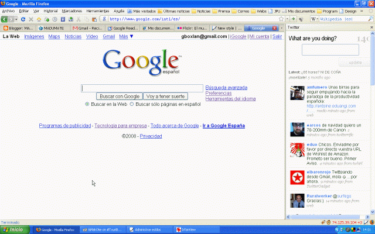Go to the Home page icon
The image size is (375, 234).
(x=39, y=19)
